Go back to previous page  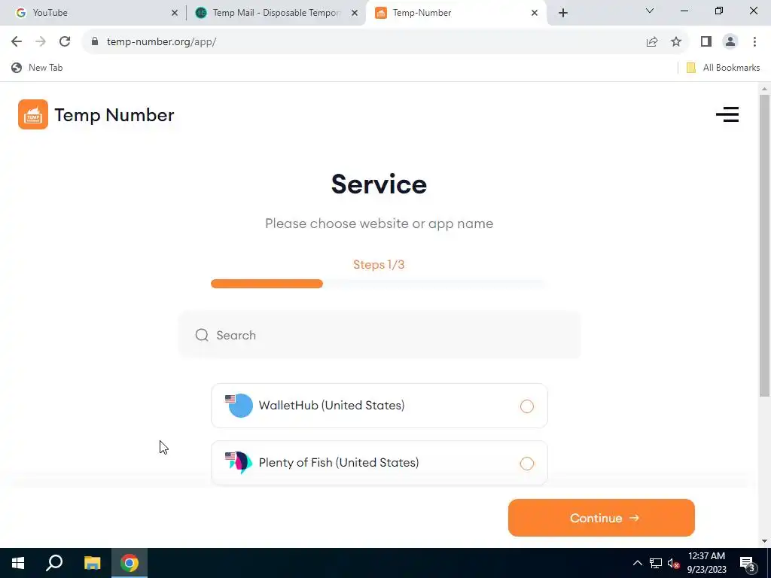[x=17, y=42]
